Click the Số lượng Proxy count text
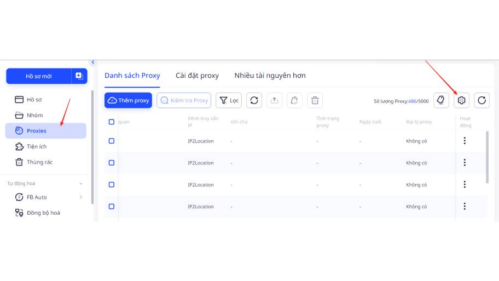 [401, 101]
